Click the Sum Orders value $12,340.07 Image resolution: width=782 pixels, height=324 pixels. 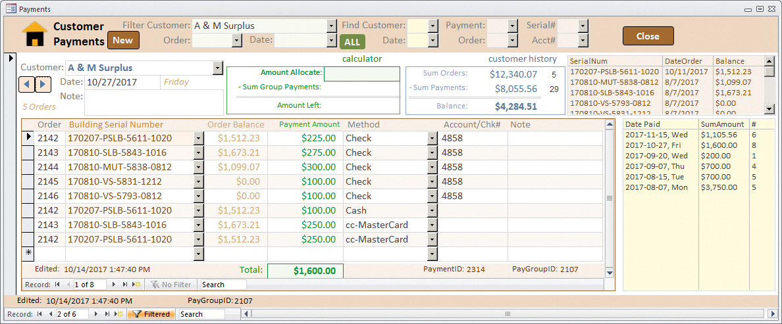click(x=513, y=74)
